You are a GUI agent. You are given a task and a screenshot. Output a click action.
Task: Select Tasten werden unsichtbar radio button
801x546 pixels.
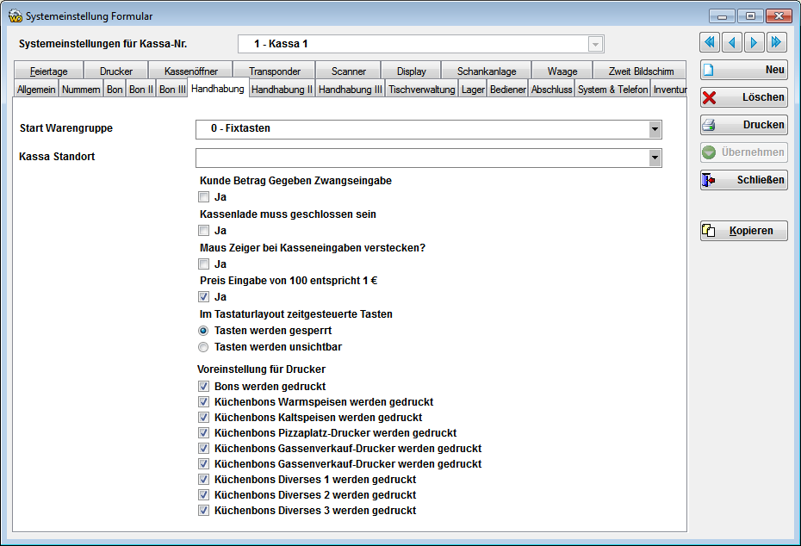[x=203, y=347]
